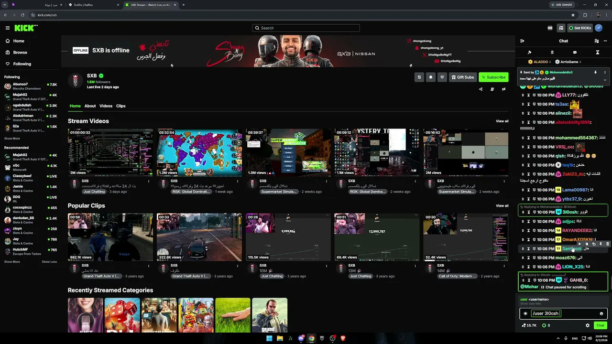Click the host icon under Gift Subs
612x344 pixels.
coord(492,89)
